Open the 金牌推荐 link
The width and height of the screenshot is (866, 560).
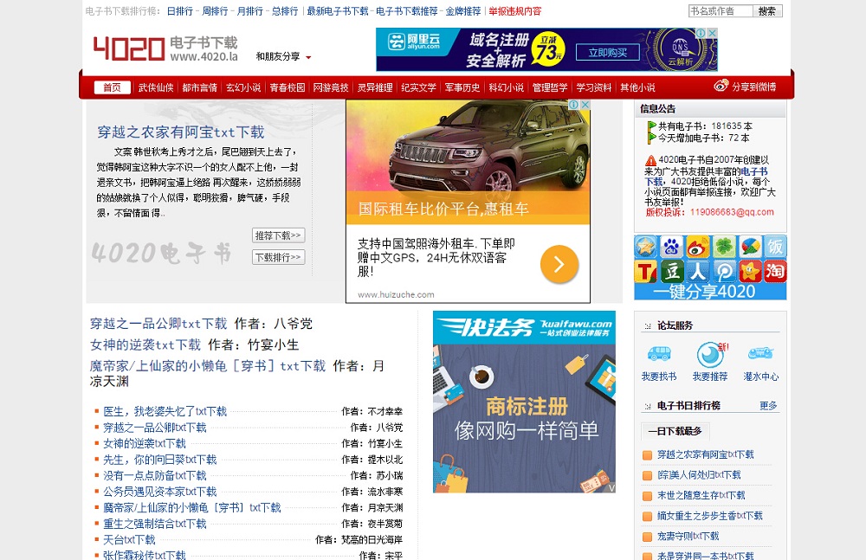pyautogui.click(x=463, y=11)
